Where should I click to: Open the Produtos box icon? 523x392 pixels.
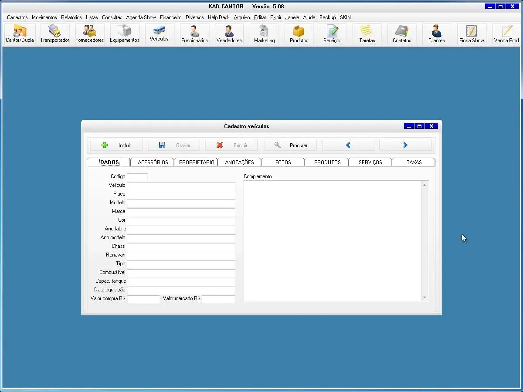(x=299, y=34)
